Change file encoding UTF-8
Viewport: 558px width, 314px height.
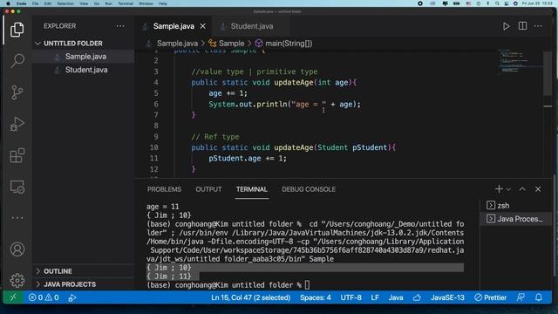(x=350, y=297)
